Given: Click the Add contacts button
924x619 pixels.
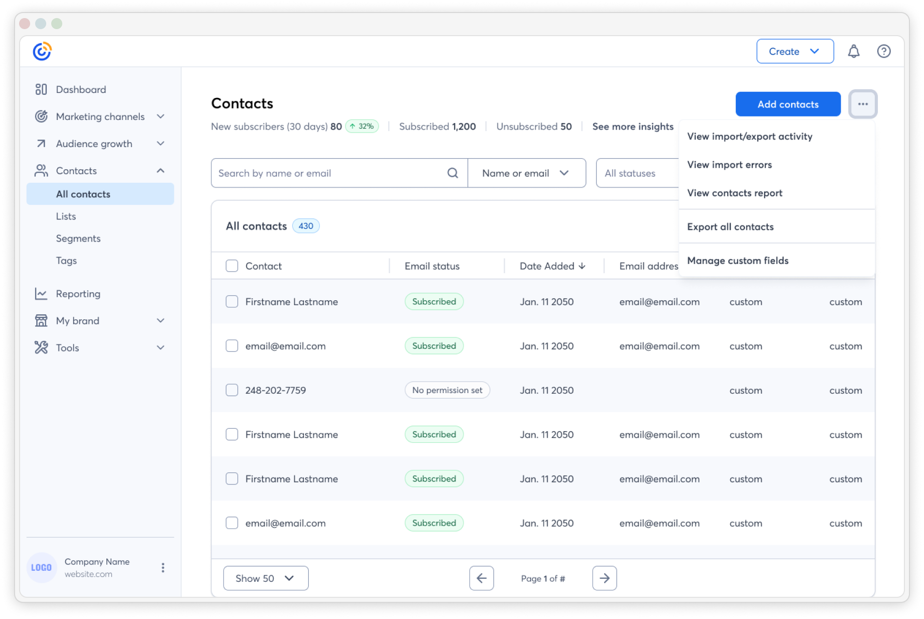Looking at the screenshot, I should pyautogui.click(x=788, y=104).
